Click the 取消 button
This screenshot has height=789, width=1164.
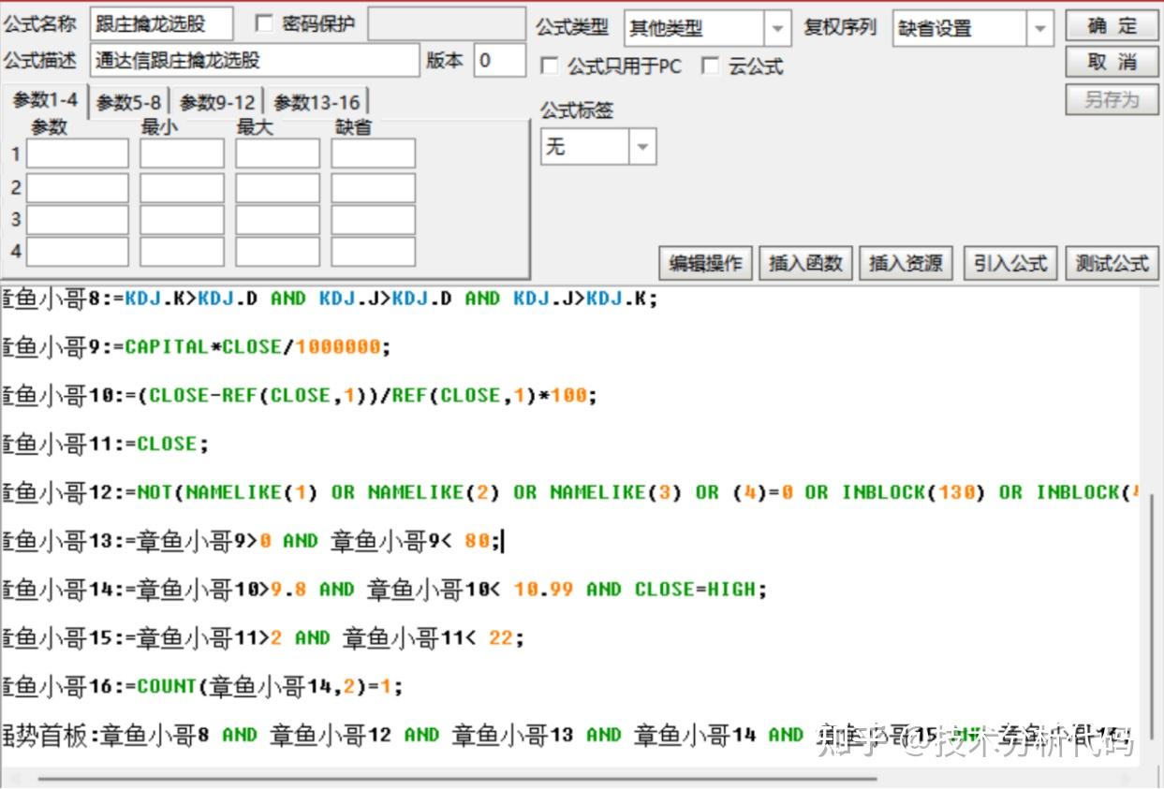coord(1112,62)
